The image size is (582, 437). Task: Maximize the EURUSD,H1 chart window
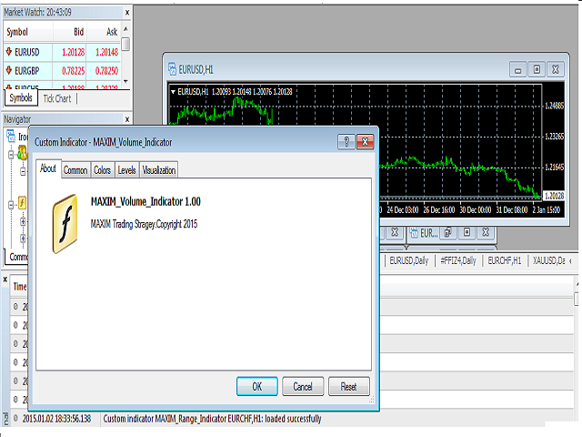[x=537, y=70]
